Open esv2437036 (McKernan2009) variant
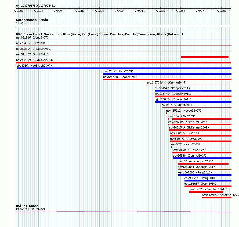239x227 pixels. click(x=166, y=82)
